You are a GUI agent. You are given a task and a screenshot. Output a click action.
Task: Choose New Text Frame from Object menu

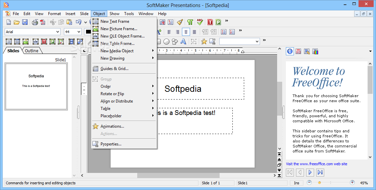tap(124, 21)
